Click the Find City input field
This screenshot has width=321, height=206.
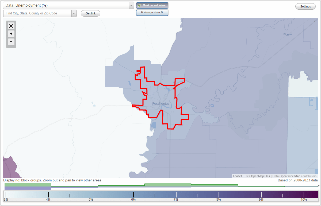[x=37, y=13]
